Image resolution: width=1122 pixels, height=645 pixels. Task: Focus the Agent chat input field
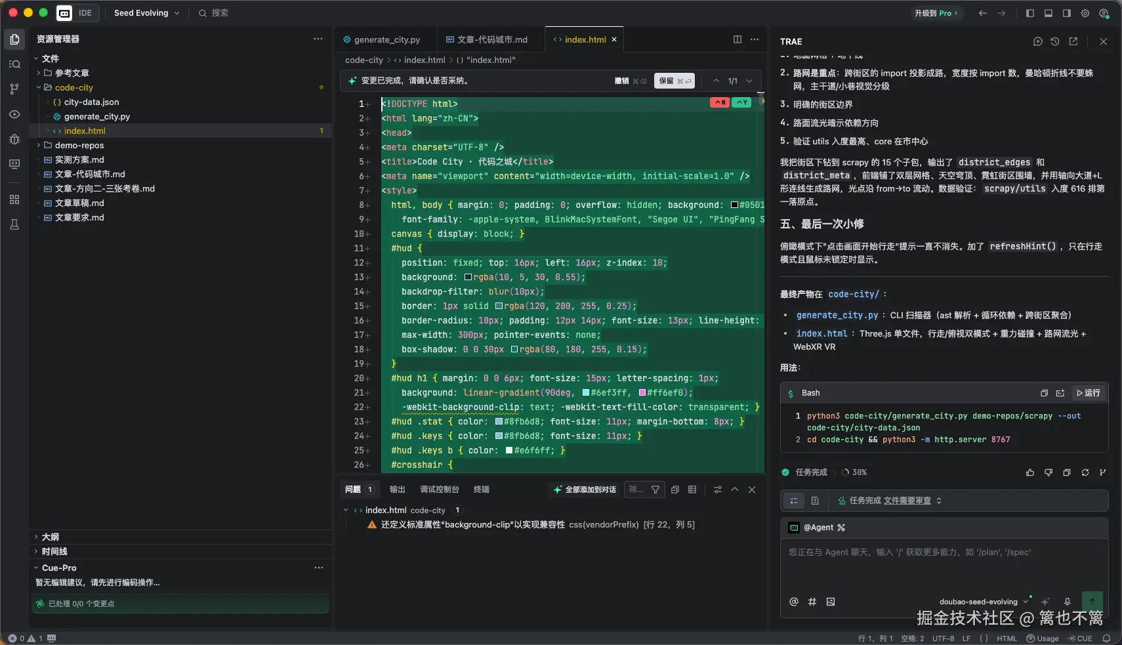point(944,566)
